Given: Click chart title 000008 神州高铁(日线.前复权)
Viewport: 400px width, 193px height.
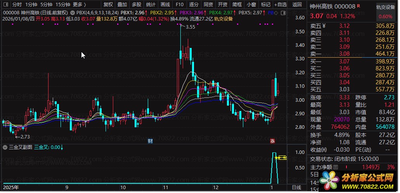Looking at the screenshot, I should click(x=36, y=12).
